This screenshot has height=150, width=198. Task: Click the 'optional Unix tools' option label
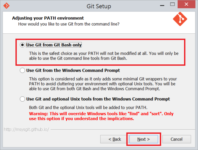(98, 99)
